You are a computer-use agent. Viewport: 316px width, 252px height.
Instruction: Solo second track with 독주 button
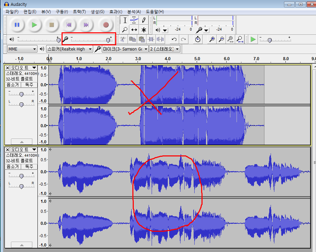(x=29, y=167)
